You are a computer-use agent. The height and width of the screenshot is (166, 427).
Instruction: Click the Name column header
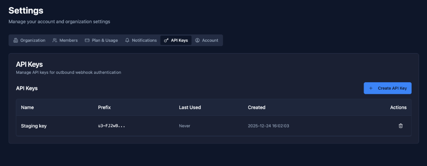coord(27,107)
